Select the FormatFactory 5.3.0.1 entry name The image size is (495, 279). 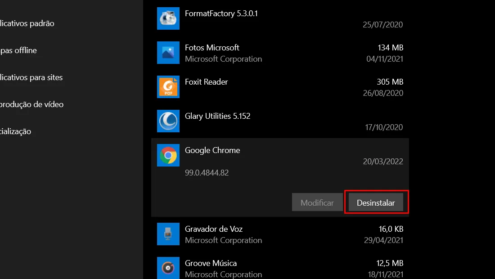[x=221, y=13]
